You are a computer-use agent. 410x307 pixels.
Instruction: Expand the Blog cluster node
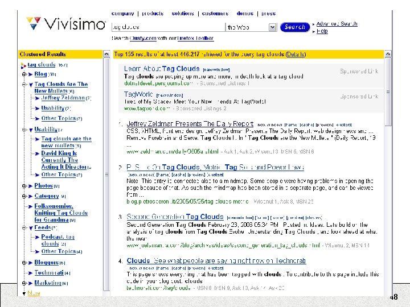[24, 74]
